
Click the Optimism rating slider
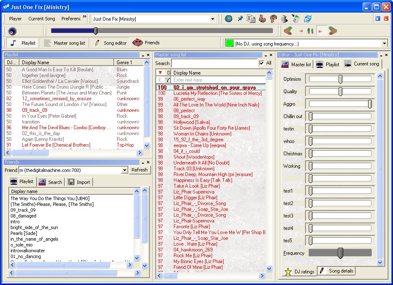(x=340, y=79)
